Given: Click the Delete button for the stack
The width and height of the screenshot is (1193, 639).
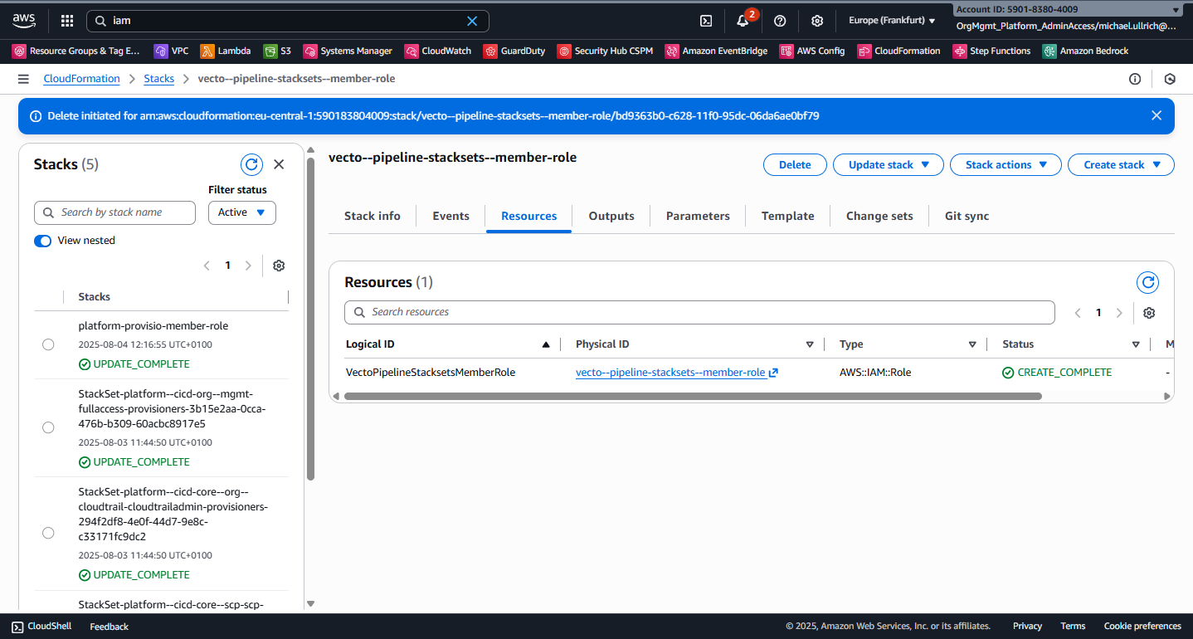Looking at the screenshot, I should pos(794,164).
